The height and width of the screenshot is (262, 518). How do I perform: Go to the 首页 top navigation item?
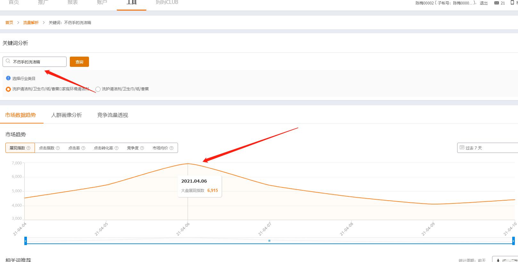(x=14, y=3)
